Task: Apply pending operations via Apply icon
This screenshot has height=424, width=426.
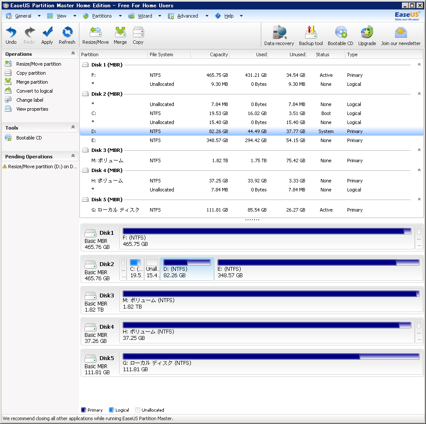Action: 47,35
